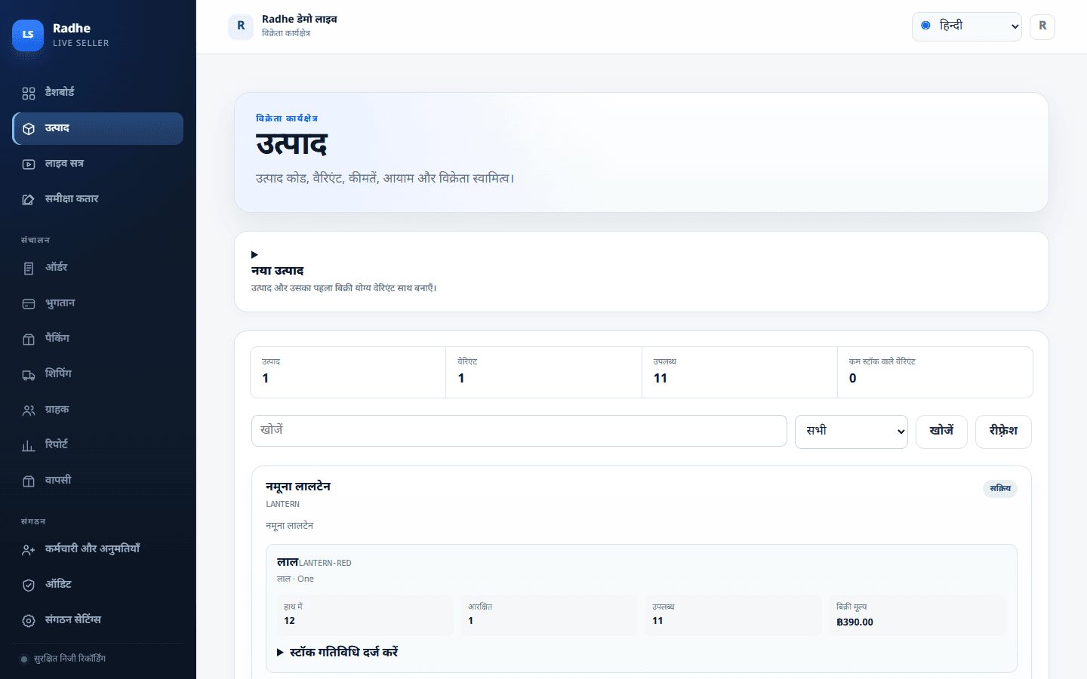Screen dimensions: 1087x679
Task: Click the ฿390.00 sale price value
Action: coord(855,622)
